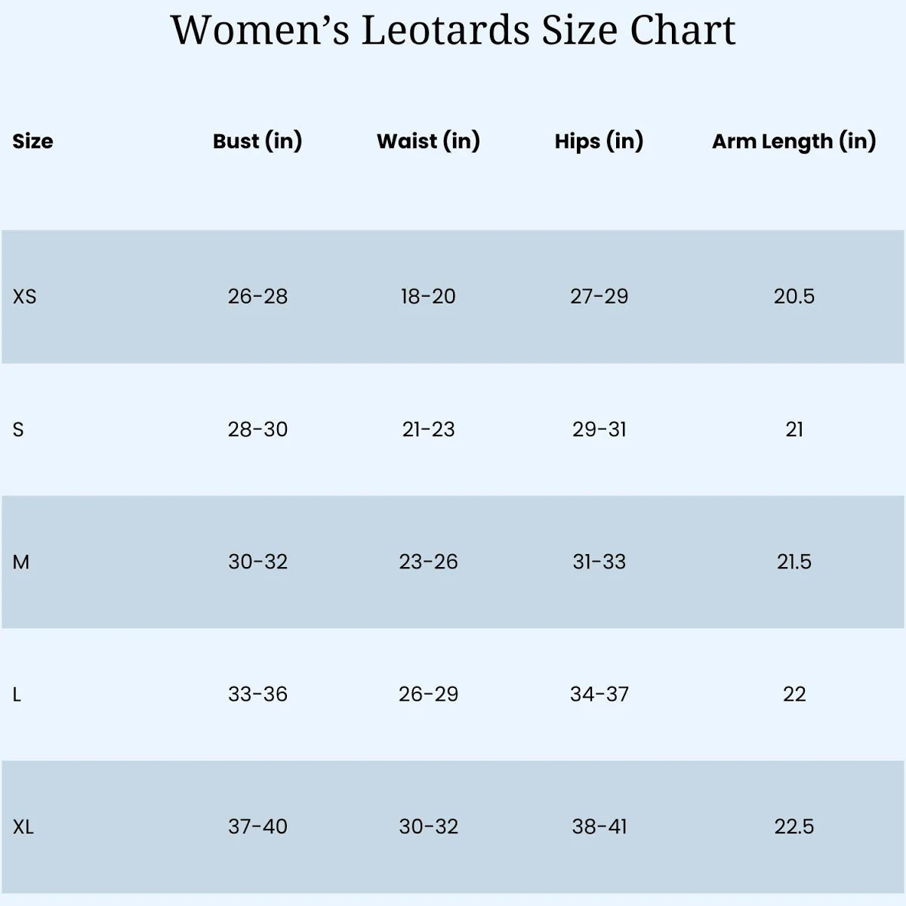The width and height of the screenshot is (906, 906).
Task: Select the Size column header
Action: (32, 141)
